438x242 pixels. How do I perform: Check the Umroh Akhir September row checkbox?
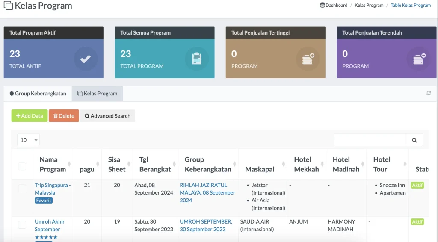(x=22, y=225)
